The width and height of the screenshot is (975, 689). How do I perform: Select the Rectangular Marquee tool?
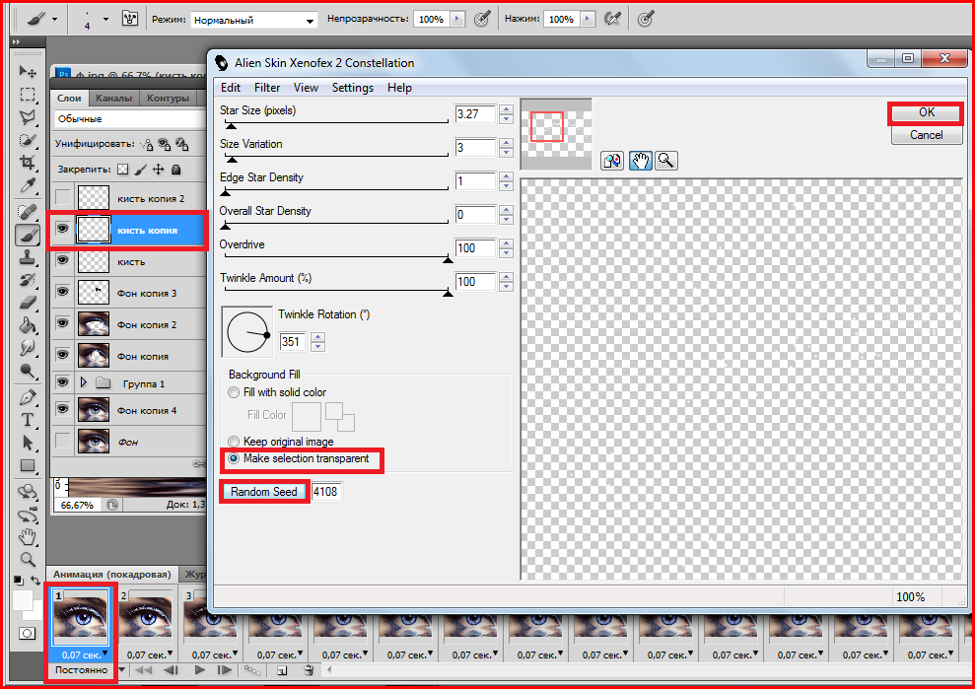click(28, 95)
